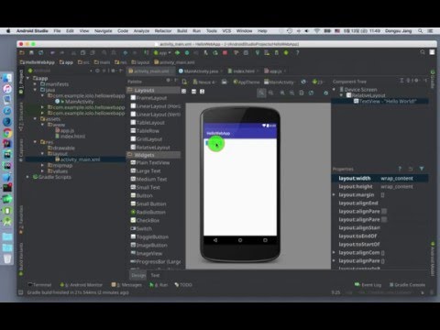Click the Palette settings gear icon
The image size is (440, 330).
(168, 81)
